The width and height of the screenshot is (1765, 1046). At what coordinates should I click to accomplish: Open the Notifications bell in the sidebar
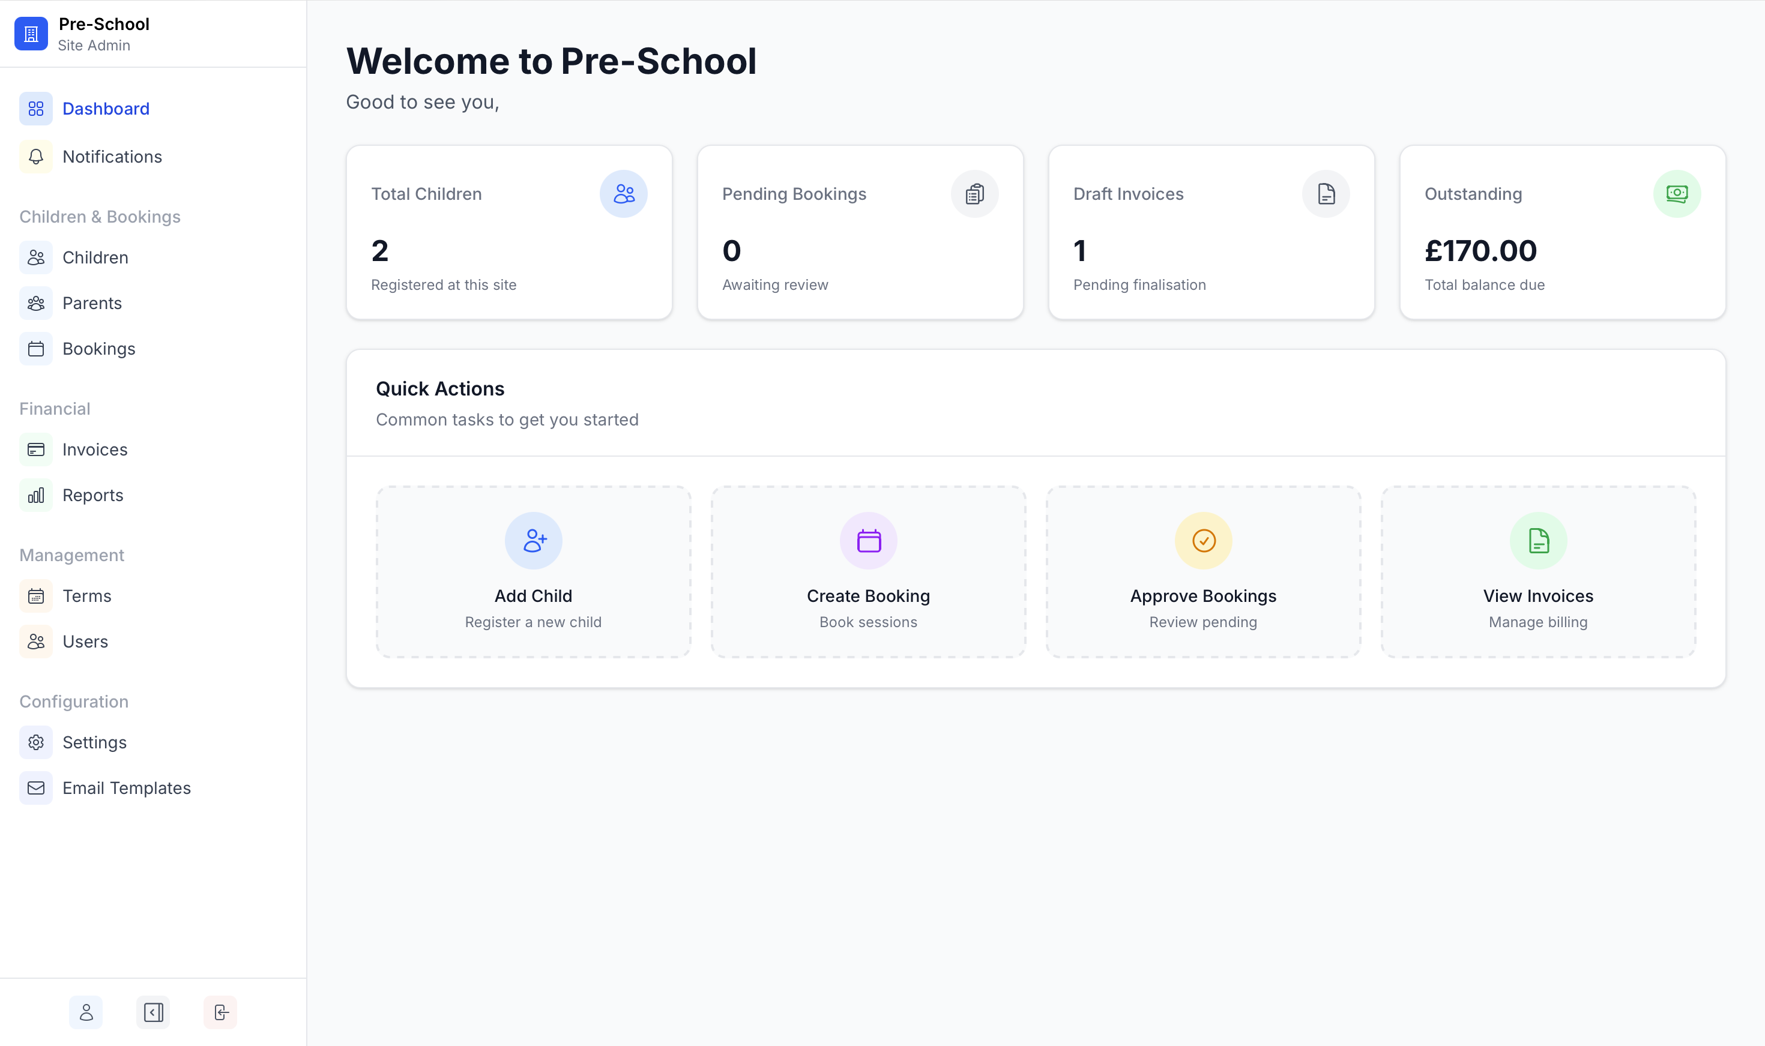tap(35, 157)
